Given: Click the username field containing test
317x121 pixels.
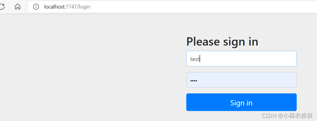Looking at the screenshot, I should click(x=241, y=58).
